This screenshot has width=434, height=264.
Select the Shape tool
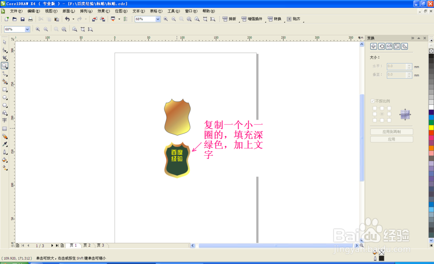coord(5,50)
